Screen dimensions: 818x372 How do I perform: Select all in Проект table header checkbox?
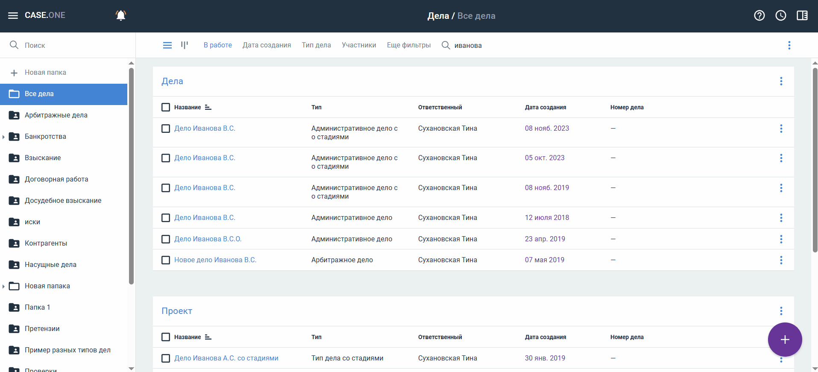coord(166,337)
